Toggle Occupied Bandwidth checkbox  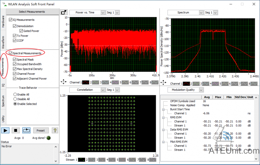tap(15, 64)
